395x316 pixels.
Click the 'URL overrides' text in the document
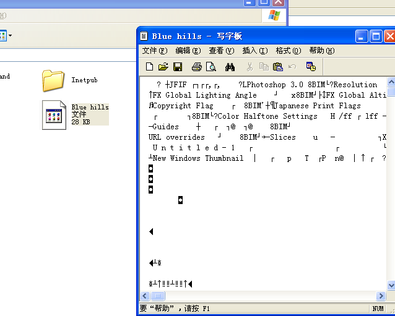pyautogui.click(x=176, y=137)
